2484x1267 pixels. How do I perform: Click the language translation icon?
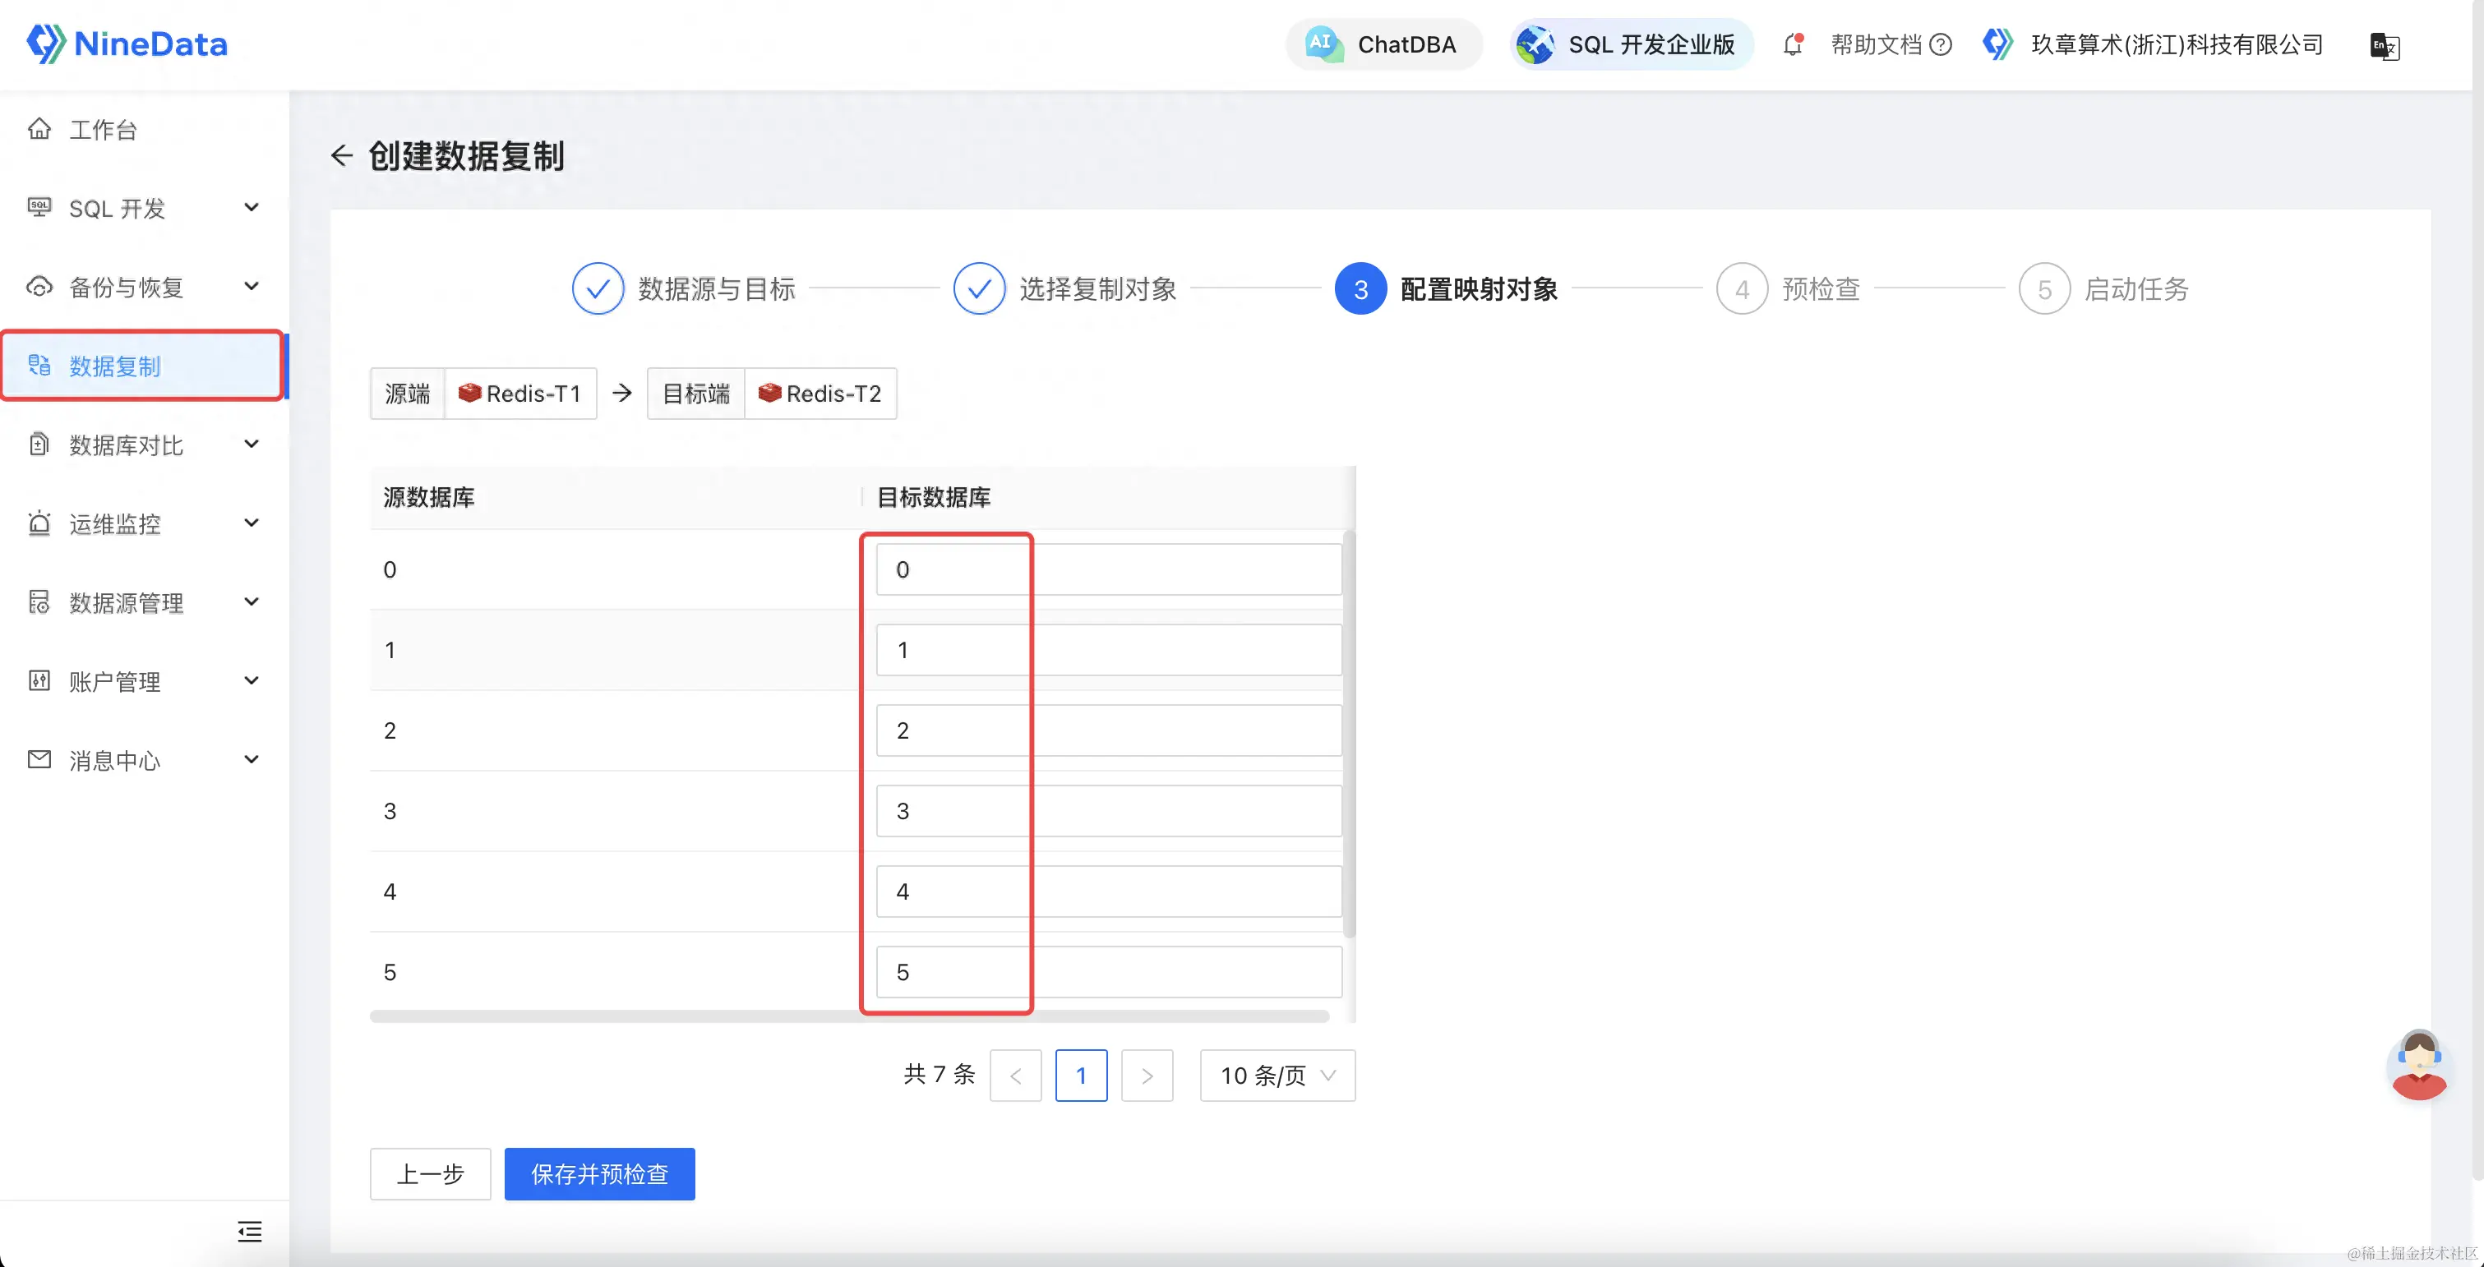tap(2384, 45)
